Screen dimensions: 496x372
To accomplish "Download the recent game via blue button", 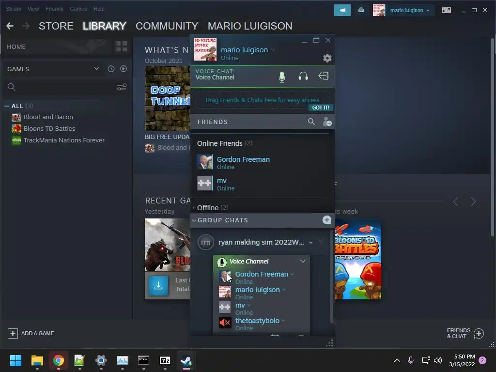I will (x=158, y=286).
